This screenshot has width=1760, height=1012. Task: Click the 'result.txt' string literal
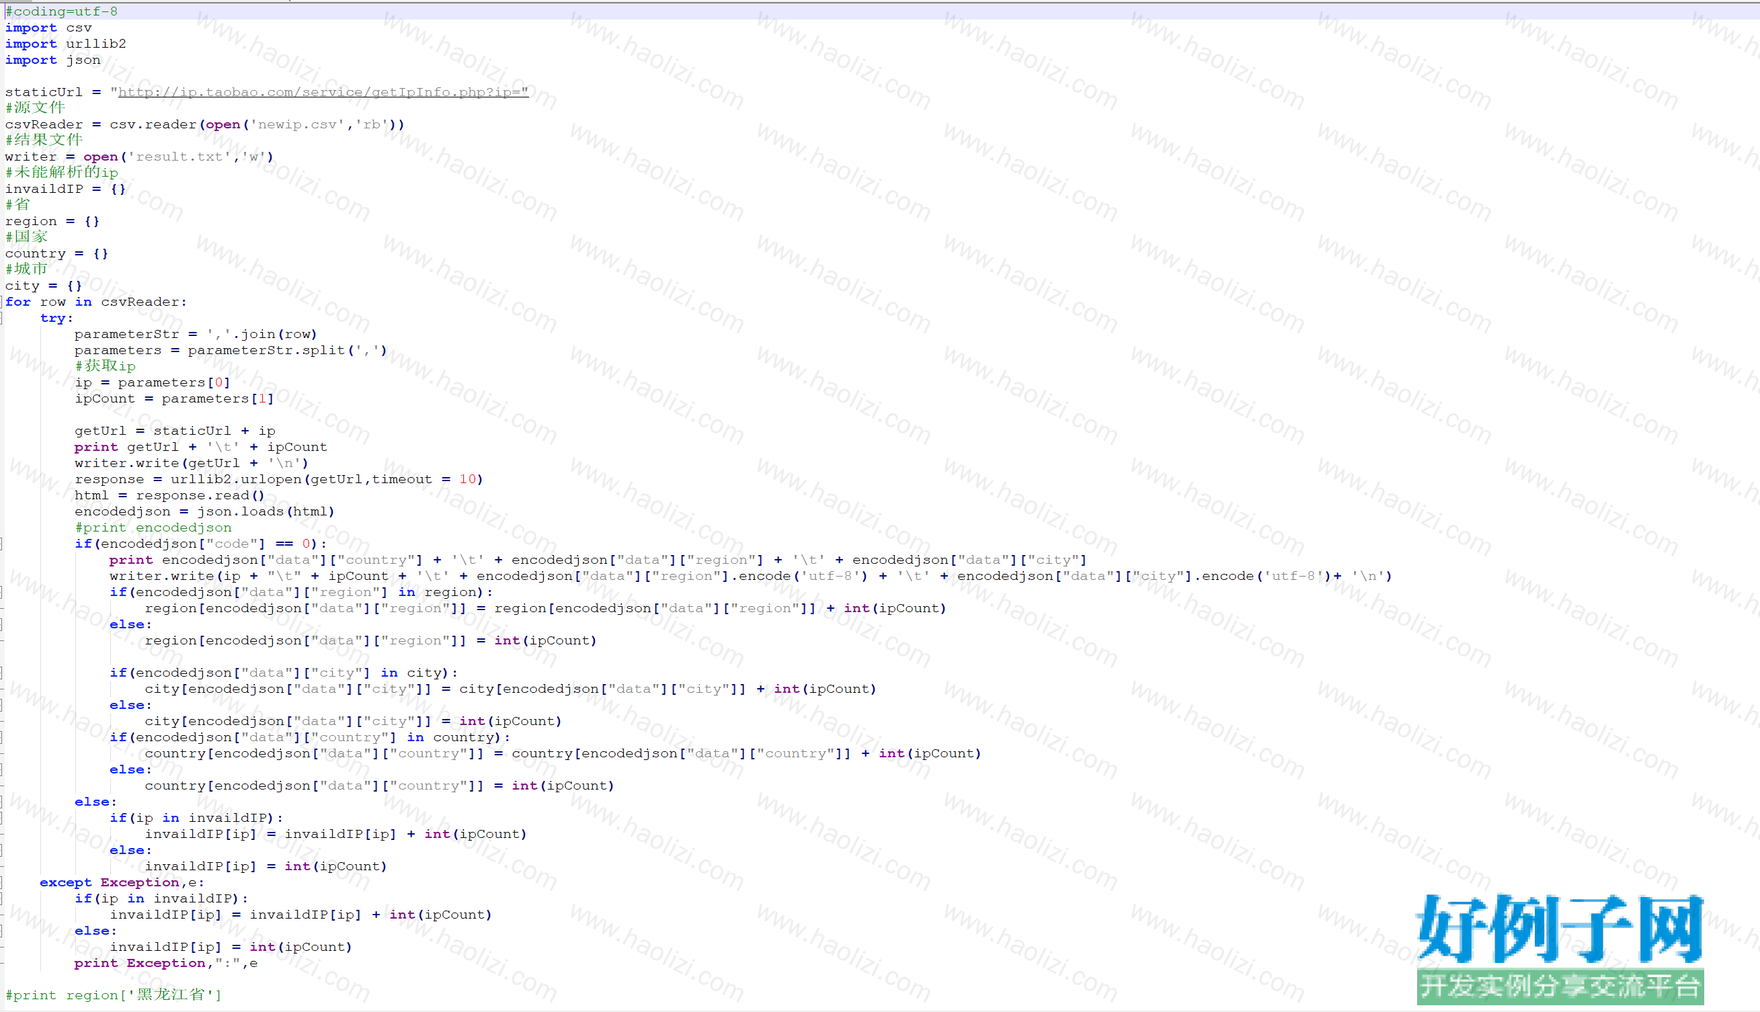179,157
